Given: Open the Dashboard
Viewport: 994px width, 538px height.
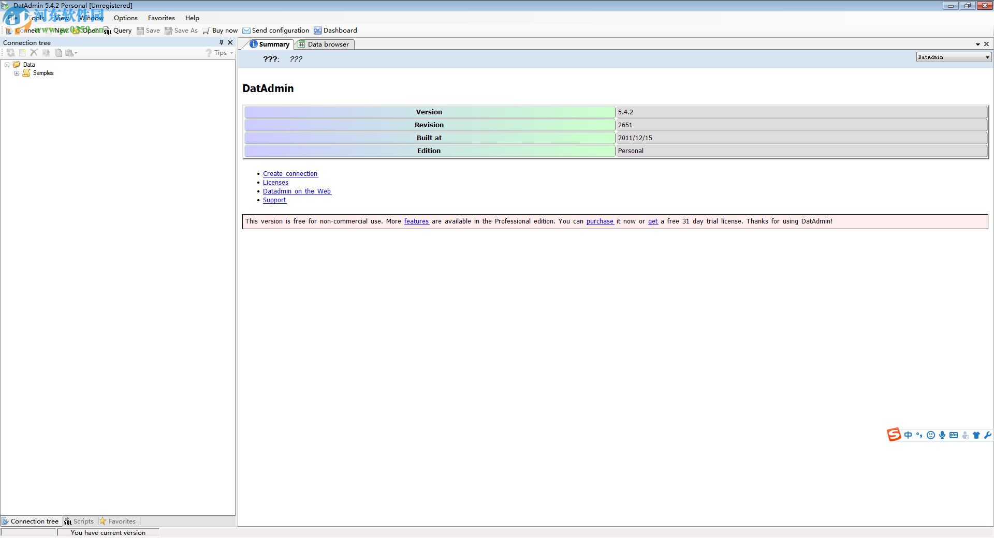Looking at the screenshot, I should click(335, 31).
